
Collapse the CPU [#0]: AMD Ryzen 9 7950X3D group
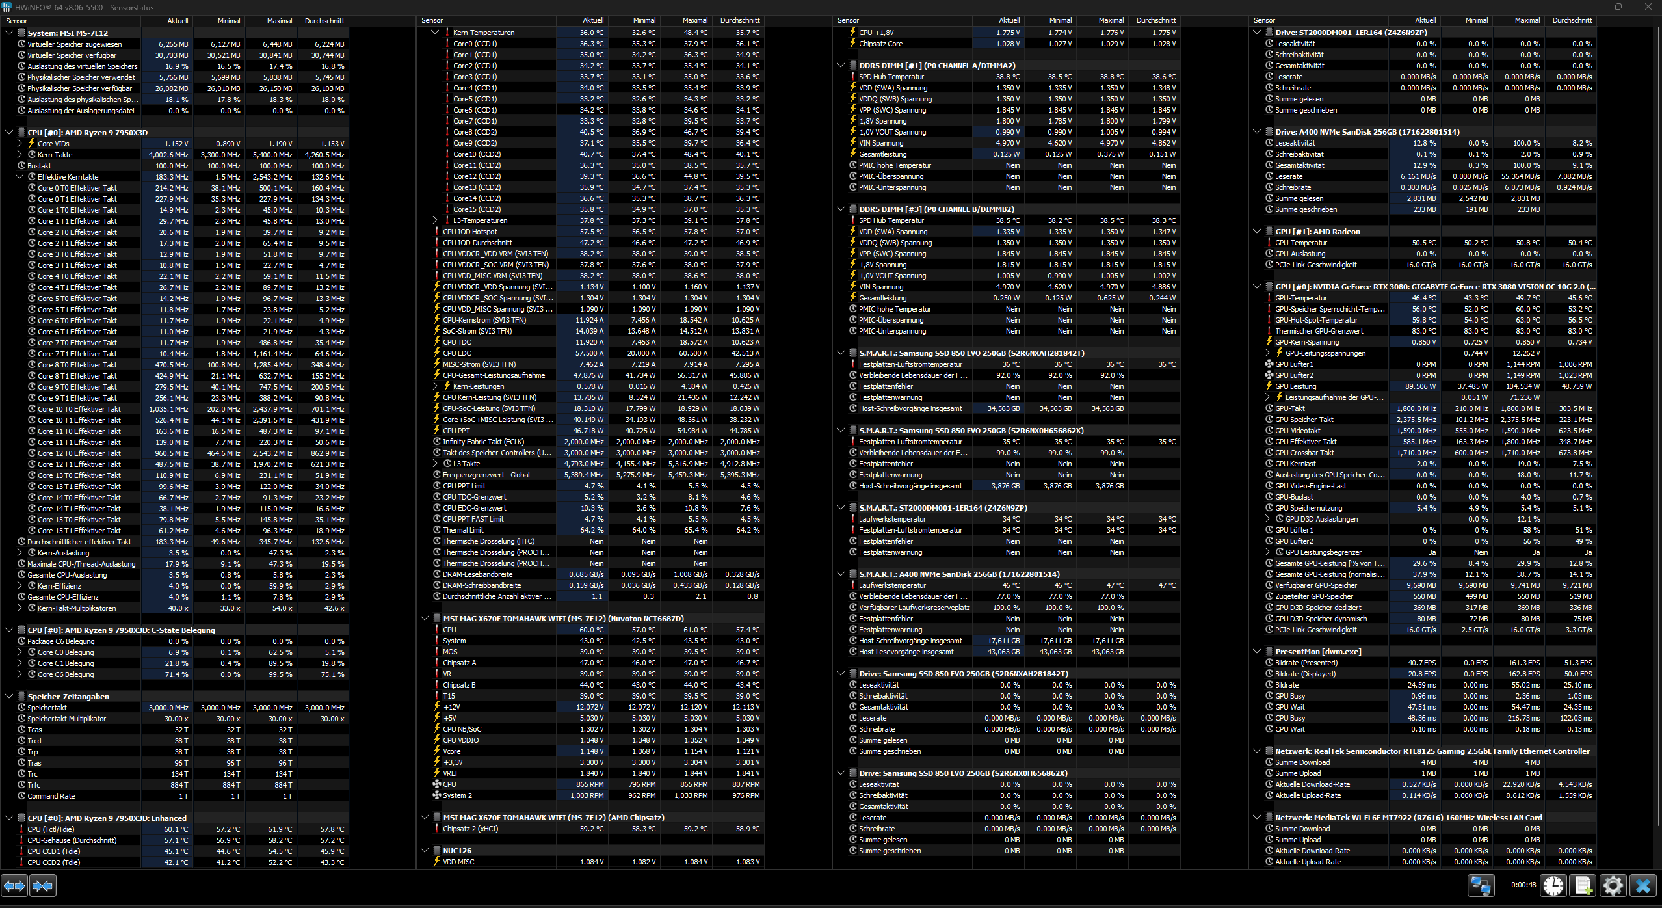click(x=9, y=133)
